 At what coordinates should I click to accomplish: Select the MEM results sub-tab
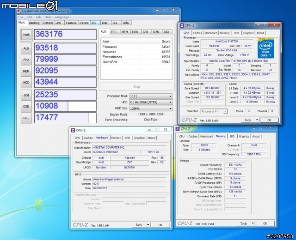[124, 32]
